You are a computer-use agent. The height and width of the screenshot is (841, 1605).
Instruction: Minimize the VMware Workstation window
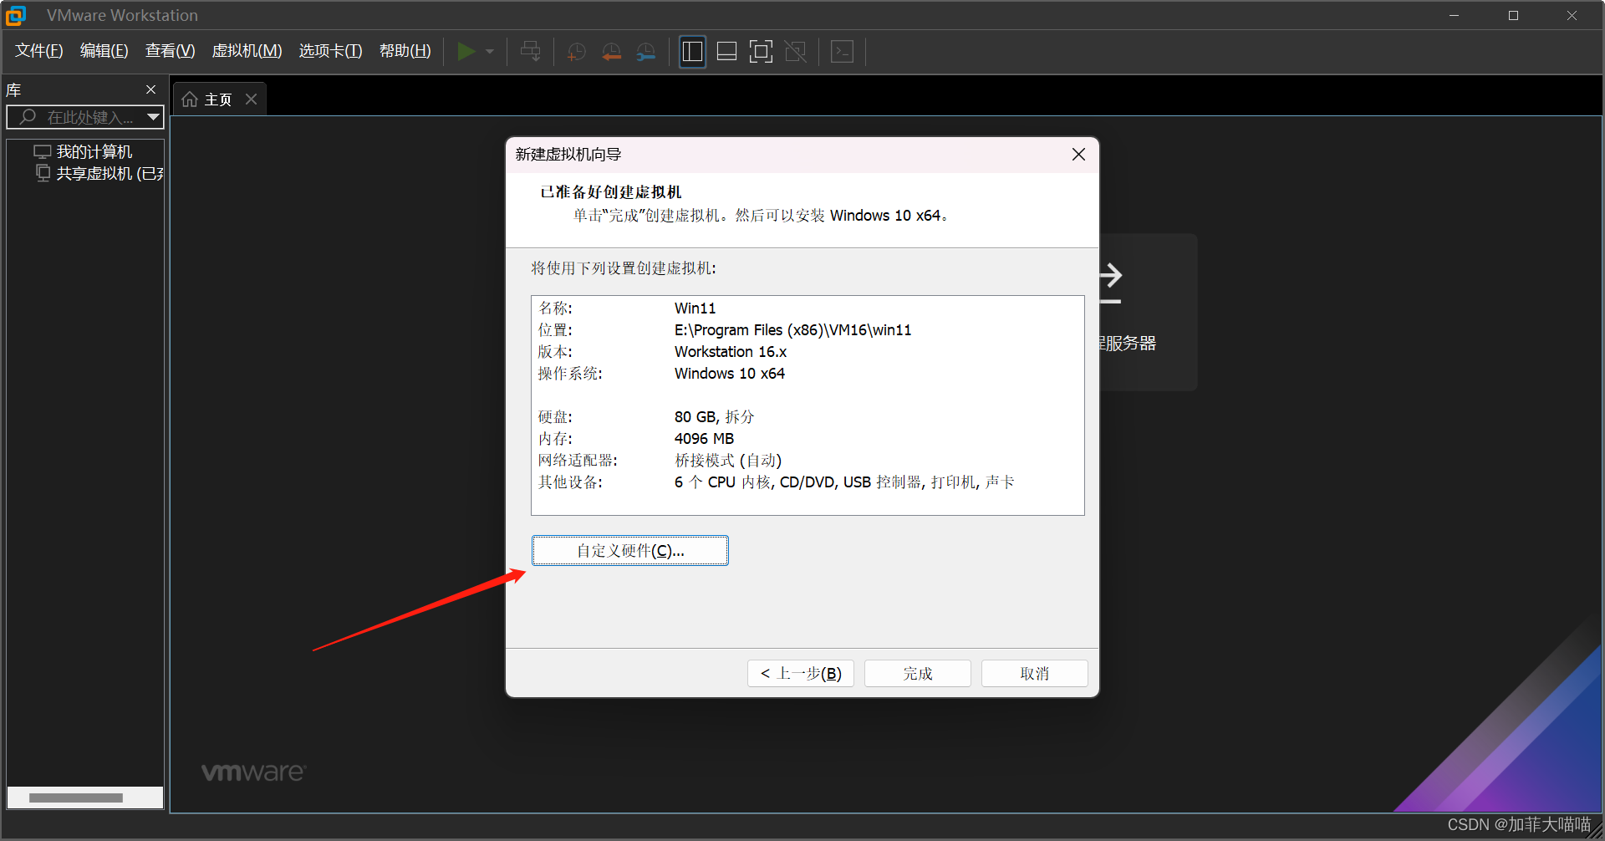tap(1455, 15)
